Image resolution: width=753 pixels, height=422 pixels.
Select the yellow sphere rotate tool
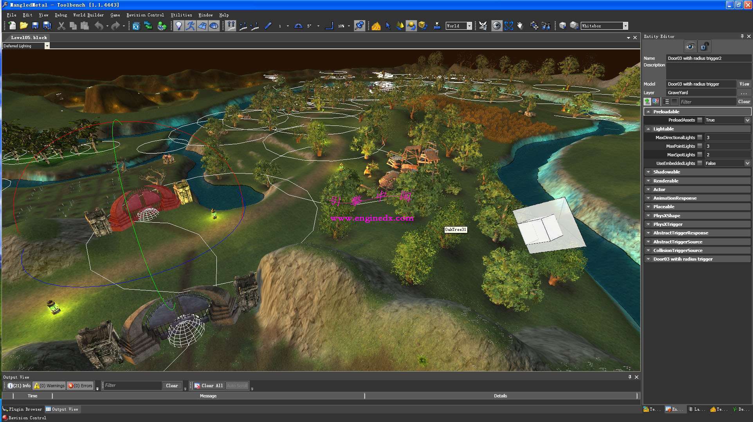coord(411,26)
